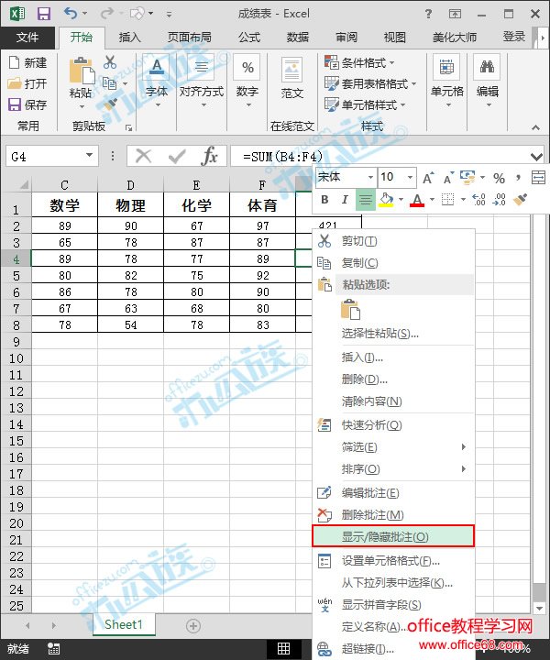Click the 对齐方式 alignment button
This screenshot has height=660, width=550.
coord(202,82)
